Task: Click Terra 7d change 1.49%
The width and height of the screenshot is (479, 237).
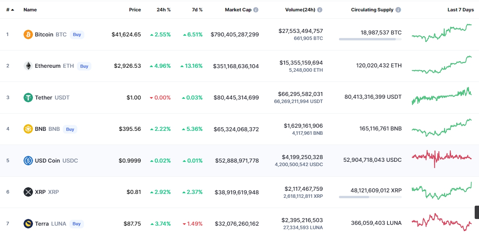Action: tap(193, 224)
